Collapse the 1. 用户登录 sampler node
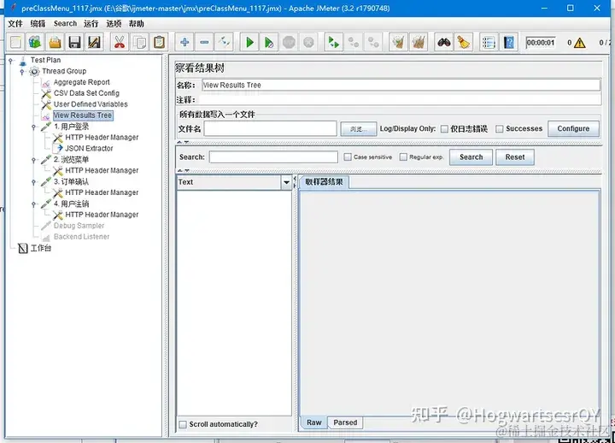Image resolution: width=615 pixels, height=443 pixels. tap(33, 127)
